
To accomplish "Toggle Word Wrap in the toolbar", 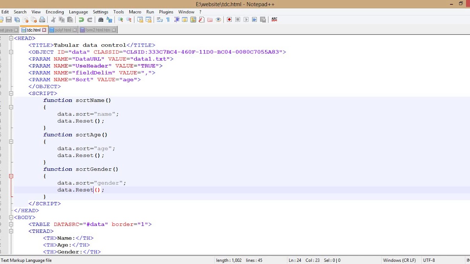I will tap(160, 19).
